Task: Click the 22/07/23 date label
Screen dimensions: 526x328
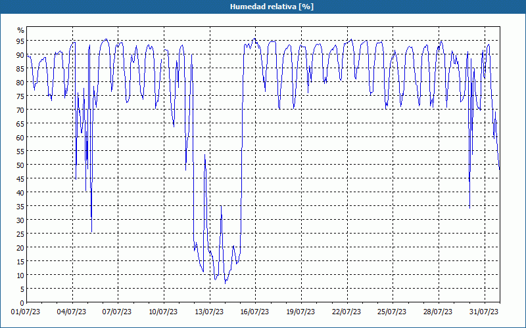Action: pyautogui.click(x=347, y=312)
